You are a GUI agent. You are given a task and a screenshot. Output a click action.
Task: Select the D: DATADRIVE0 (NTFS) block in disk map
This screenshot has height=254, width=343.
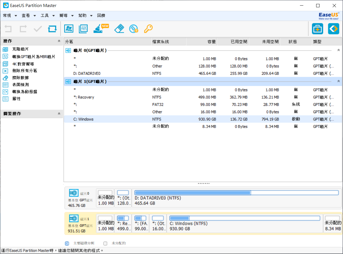236,198
